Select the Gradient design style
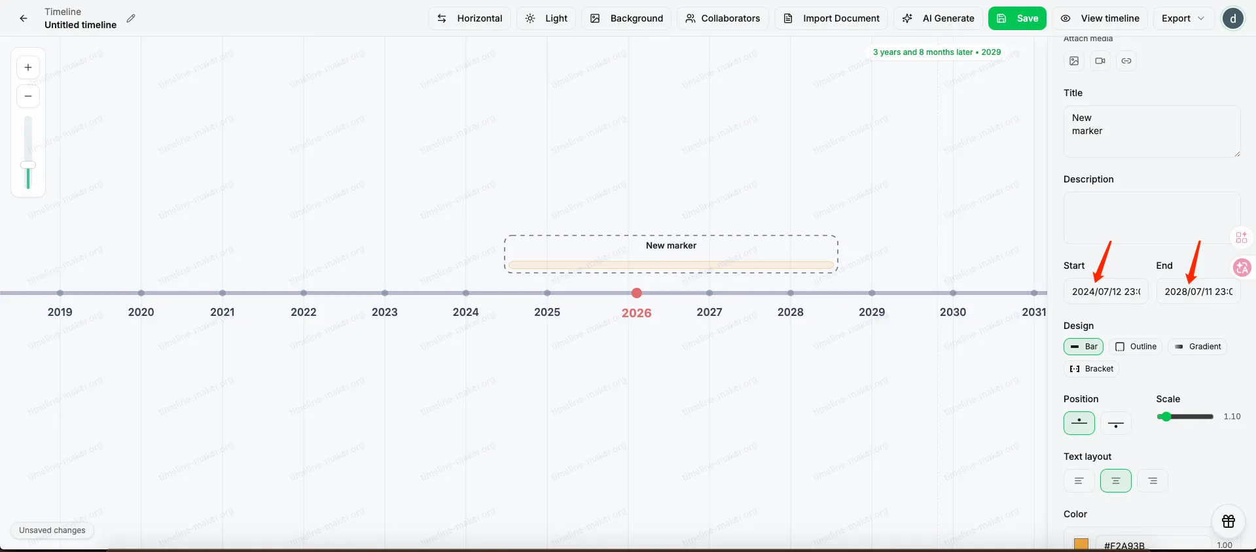1256x552 pixels. coord(1197,347)
